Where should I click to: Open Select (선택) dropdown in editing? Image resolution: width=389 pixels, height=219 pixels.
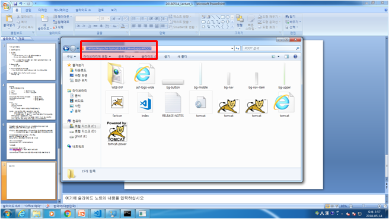click(x=292, y=27)
